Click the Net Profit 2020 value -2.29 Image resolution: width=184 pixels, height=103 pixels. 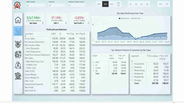pyautogui.click(x=55, y=87)
